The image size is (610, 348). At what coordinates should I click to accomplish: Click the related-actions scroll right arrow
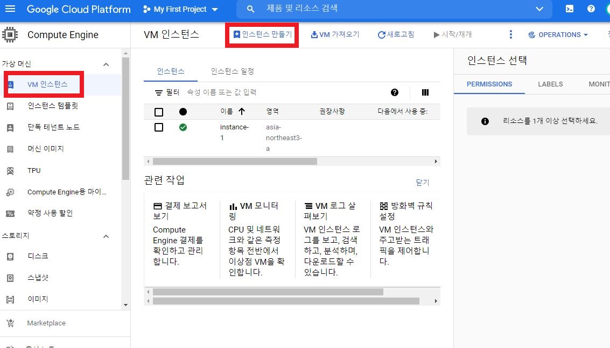tap(436, 301)
